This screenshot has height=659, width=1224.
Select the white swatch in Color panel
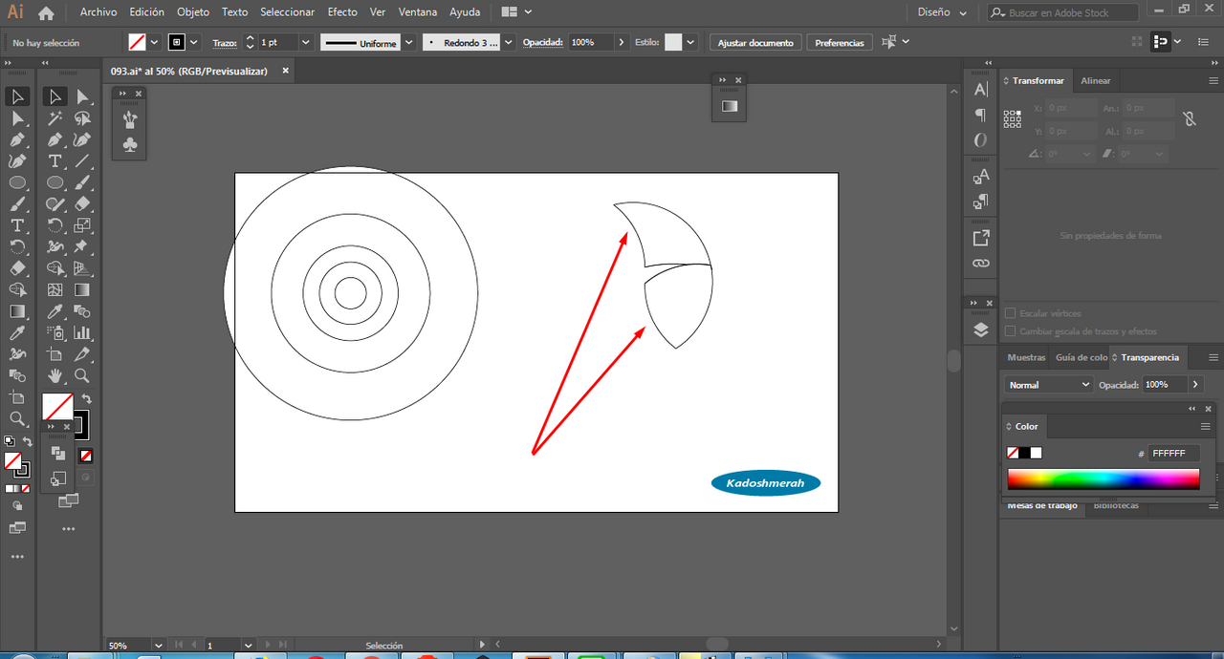click(x=1037, y=453)
